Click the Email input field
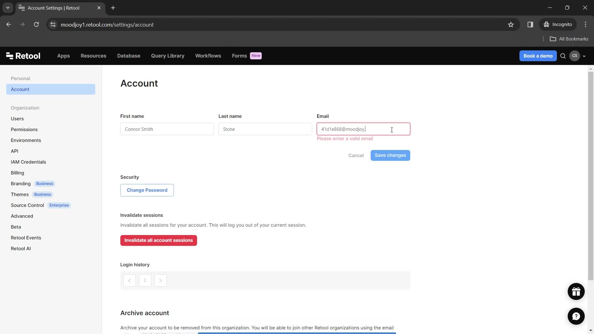This screenshot has height=334, width=594. pos(364,129)
